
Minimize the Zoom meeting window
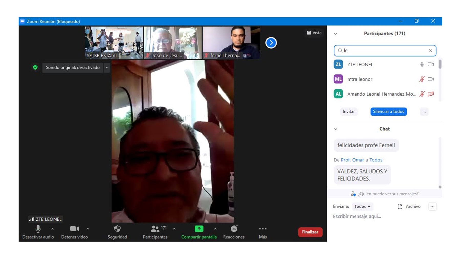[400, 21]
